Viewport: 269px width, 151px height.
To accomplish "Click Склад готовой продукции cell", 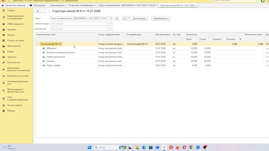I will pyautogui.click(x=111, y=44).
